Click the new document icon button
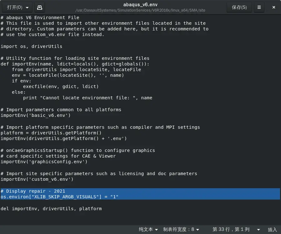Screen dimensions: 281x234 40,8
